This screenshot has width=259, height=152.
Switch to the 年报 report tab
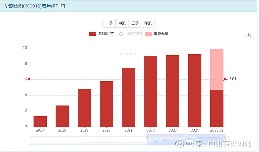(x=148, y=23)
